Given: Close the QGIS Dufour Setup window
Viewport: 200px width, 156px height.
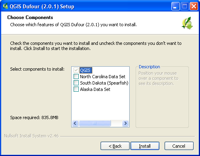Looking at the screenshot, I should tap(194, 6).
